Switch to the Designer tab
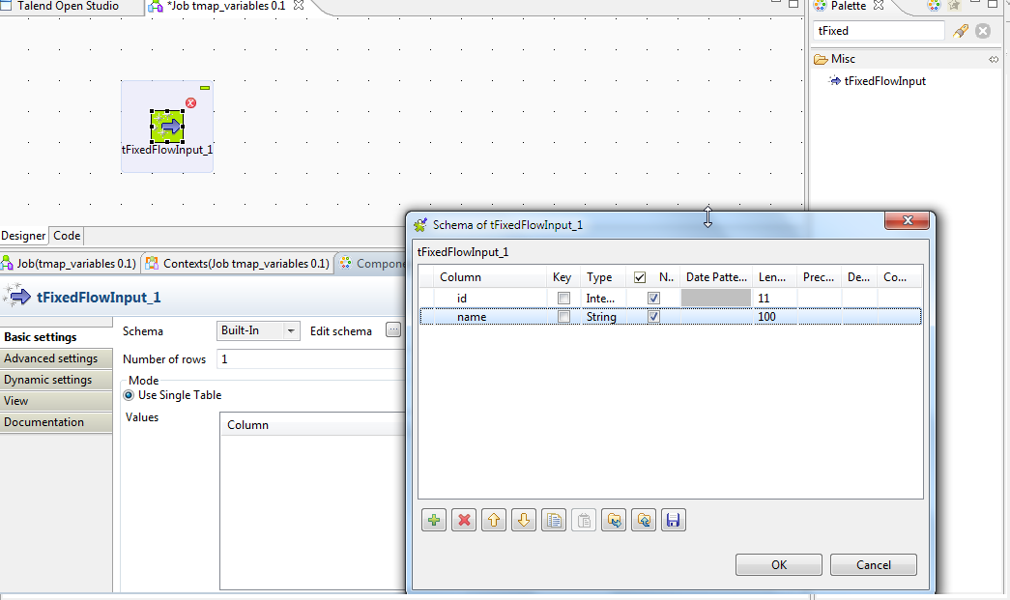Screen dimensions: 1010x600 [x=23, y=236]
